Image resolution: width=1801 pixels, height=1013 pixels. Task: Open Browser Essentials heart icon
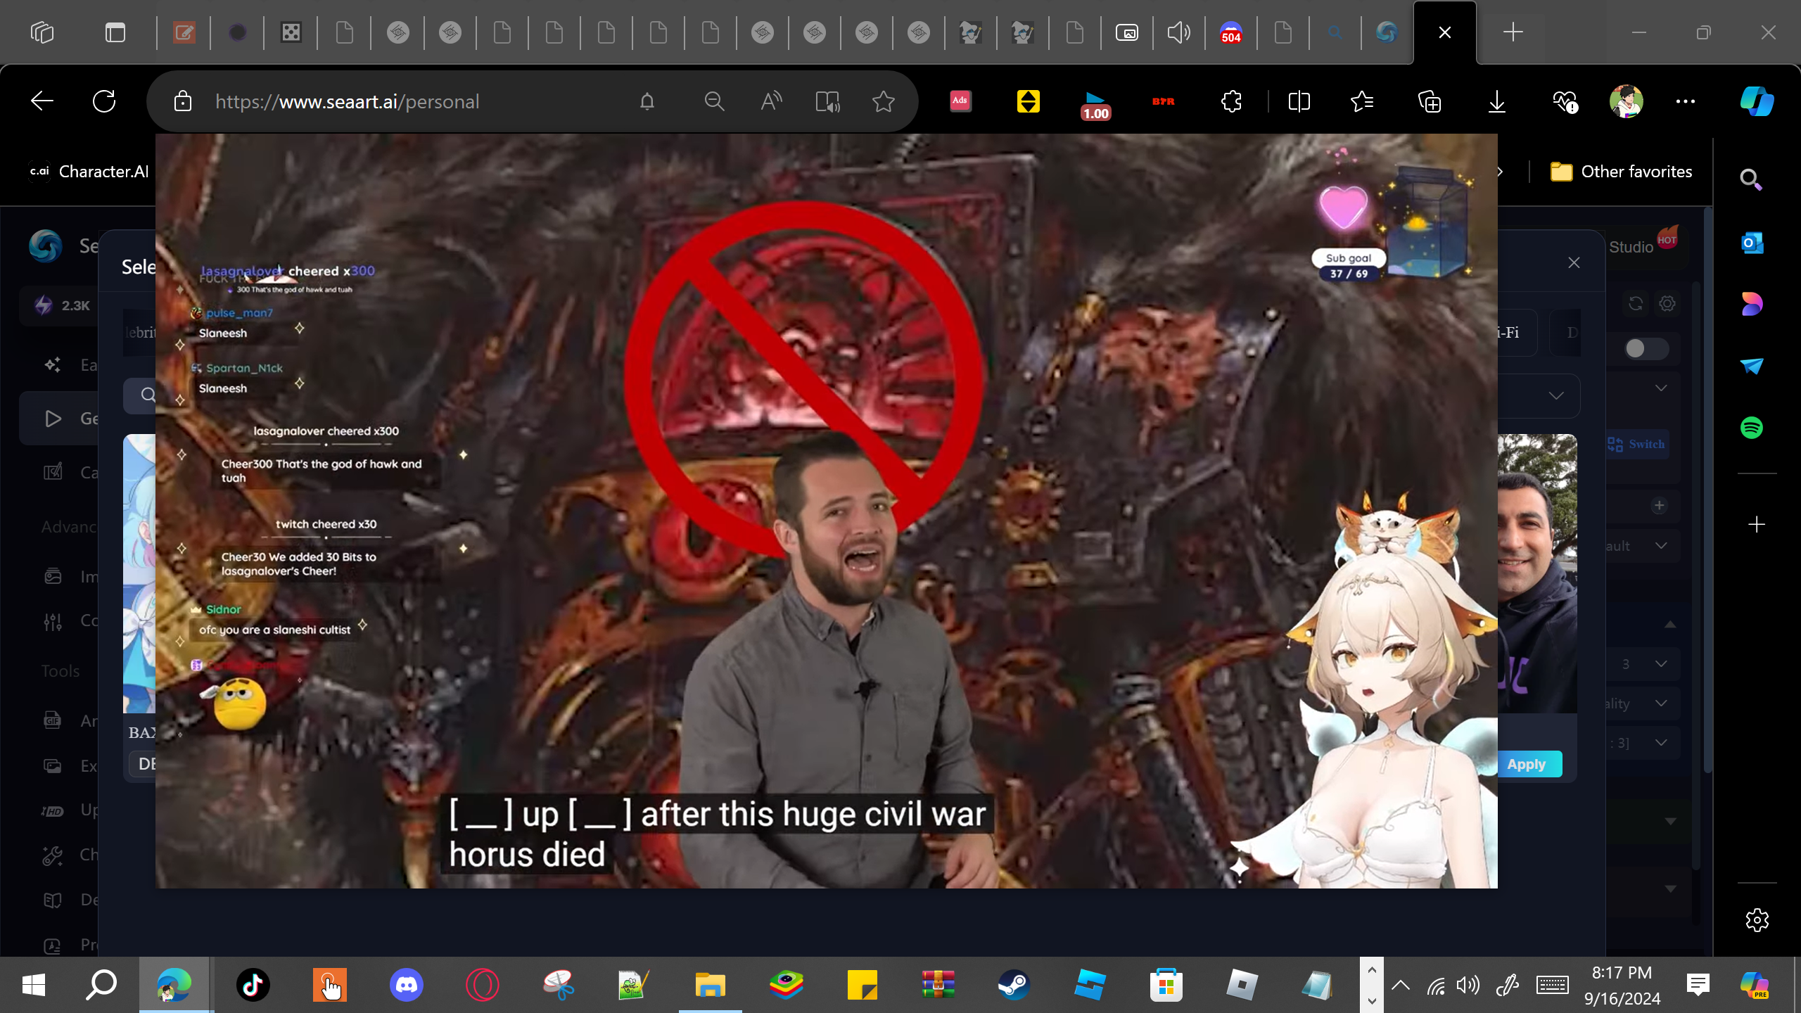[1565, 101]
